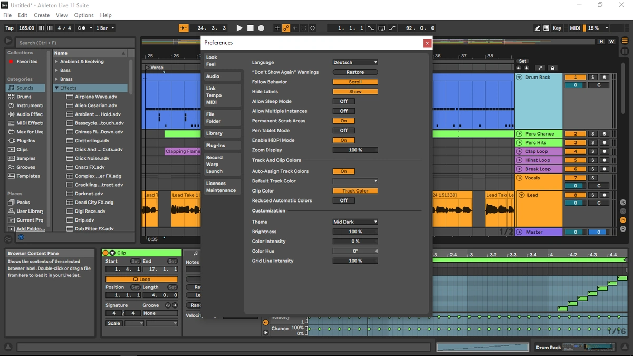
Task: Toggle browser show/hide triangle button
Action: coord(8,41)
